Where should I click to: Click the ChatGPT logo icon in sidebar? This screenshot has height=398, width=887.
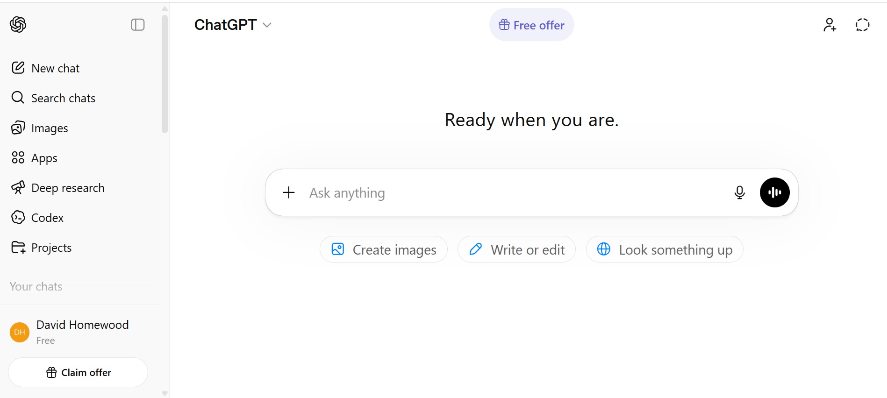click(x=18, y=24)
